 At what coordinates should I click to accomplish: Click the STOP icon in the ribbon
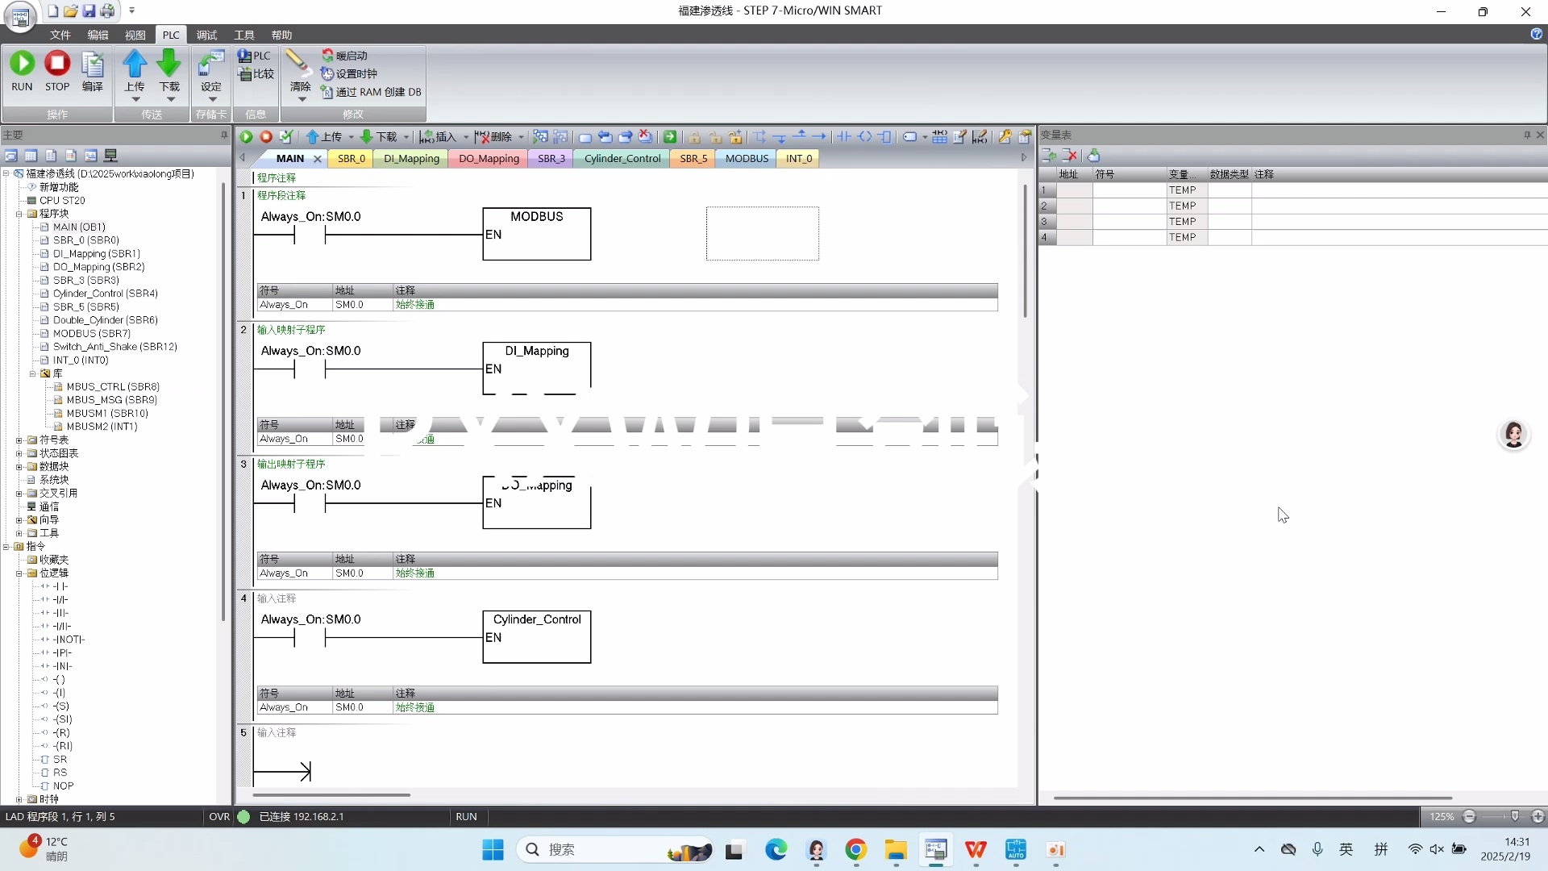57,65
